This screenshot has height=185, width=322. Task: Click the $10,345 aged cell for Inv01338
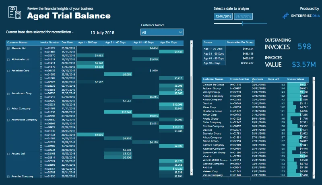118,112
